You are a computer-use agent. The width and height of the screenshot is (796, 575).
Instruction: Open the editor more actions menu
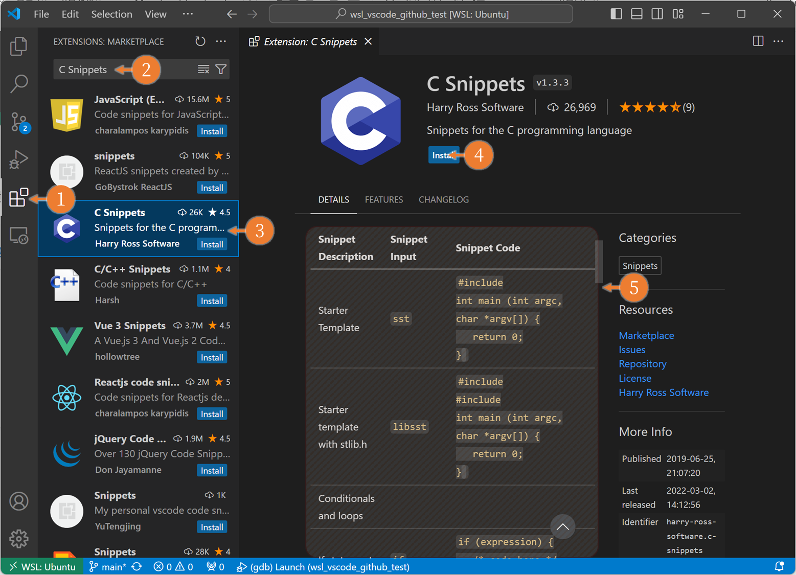(779, 41)
